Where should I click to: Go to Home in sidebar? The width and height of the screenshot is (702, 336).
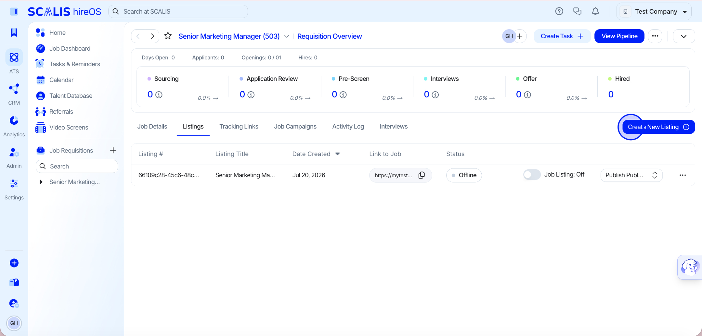pyautogui.click(x=58, y=32)
